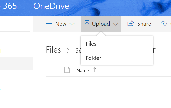Click the New label text
The image size is (171, 108).
[x=61, y=24]
